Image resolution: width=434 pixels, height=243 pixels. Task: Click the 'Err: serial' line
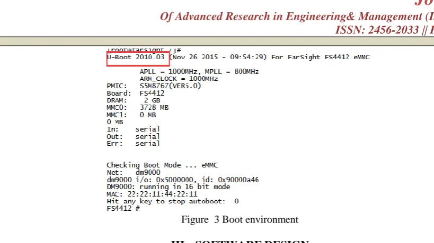(134, 144)
